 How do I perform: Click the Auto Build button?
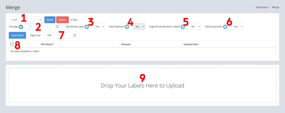tap(18, 35)
